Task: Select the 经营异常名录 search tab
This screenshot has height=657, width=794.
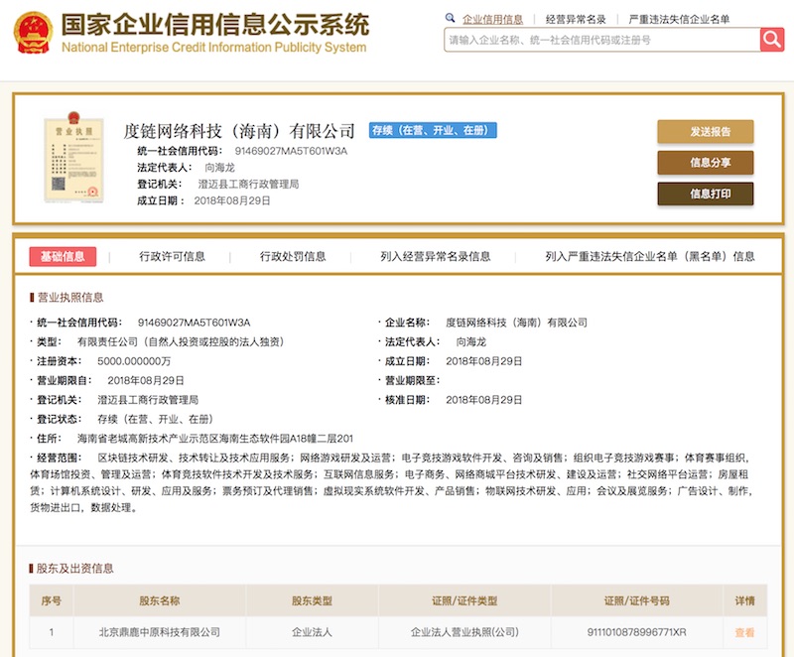Action: [x=576, y=19]
